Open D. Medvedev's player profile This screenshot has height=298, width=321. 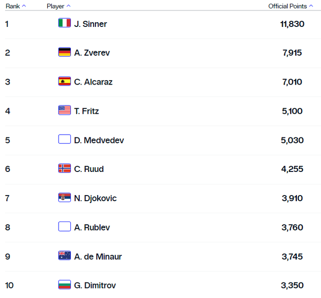coord(99,140)
